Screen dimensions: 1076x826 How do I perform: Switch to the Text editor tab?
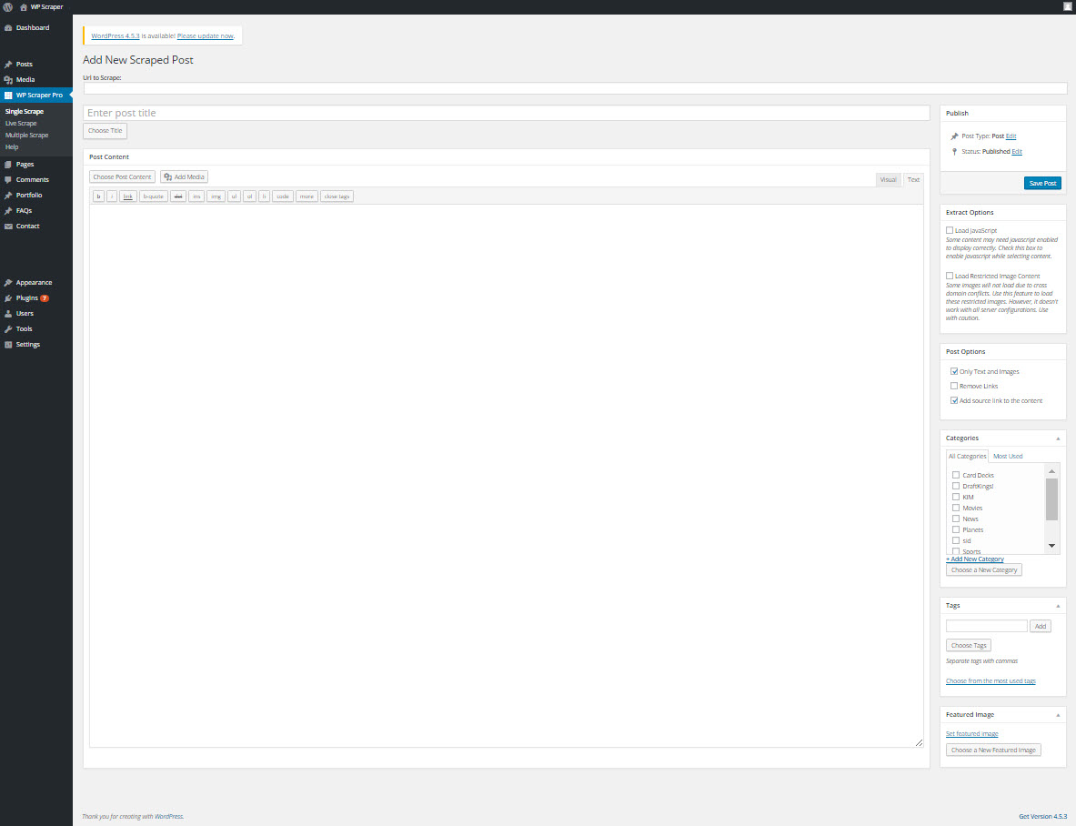tap(913, 180)
